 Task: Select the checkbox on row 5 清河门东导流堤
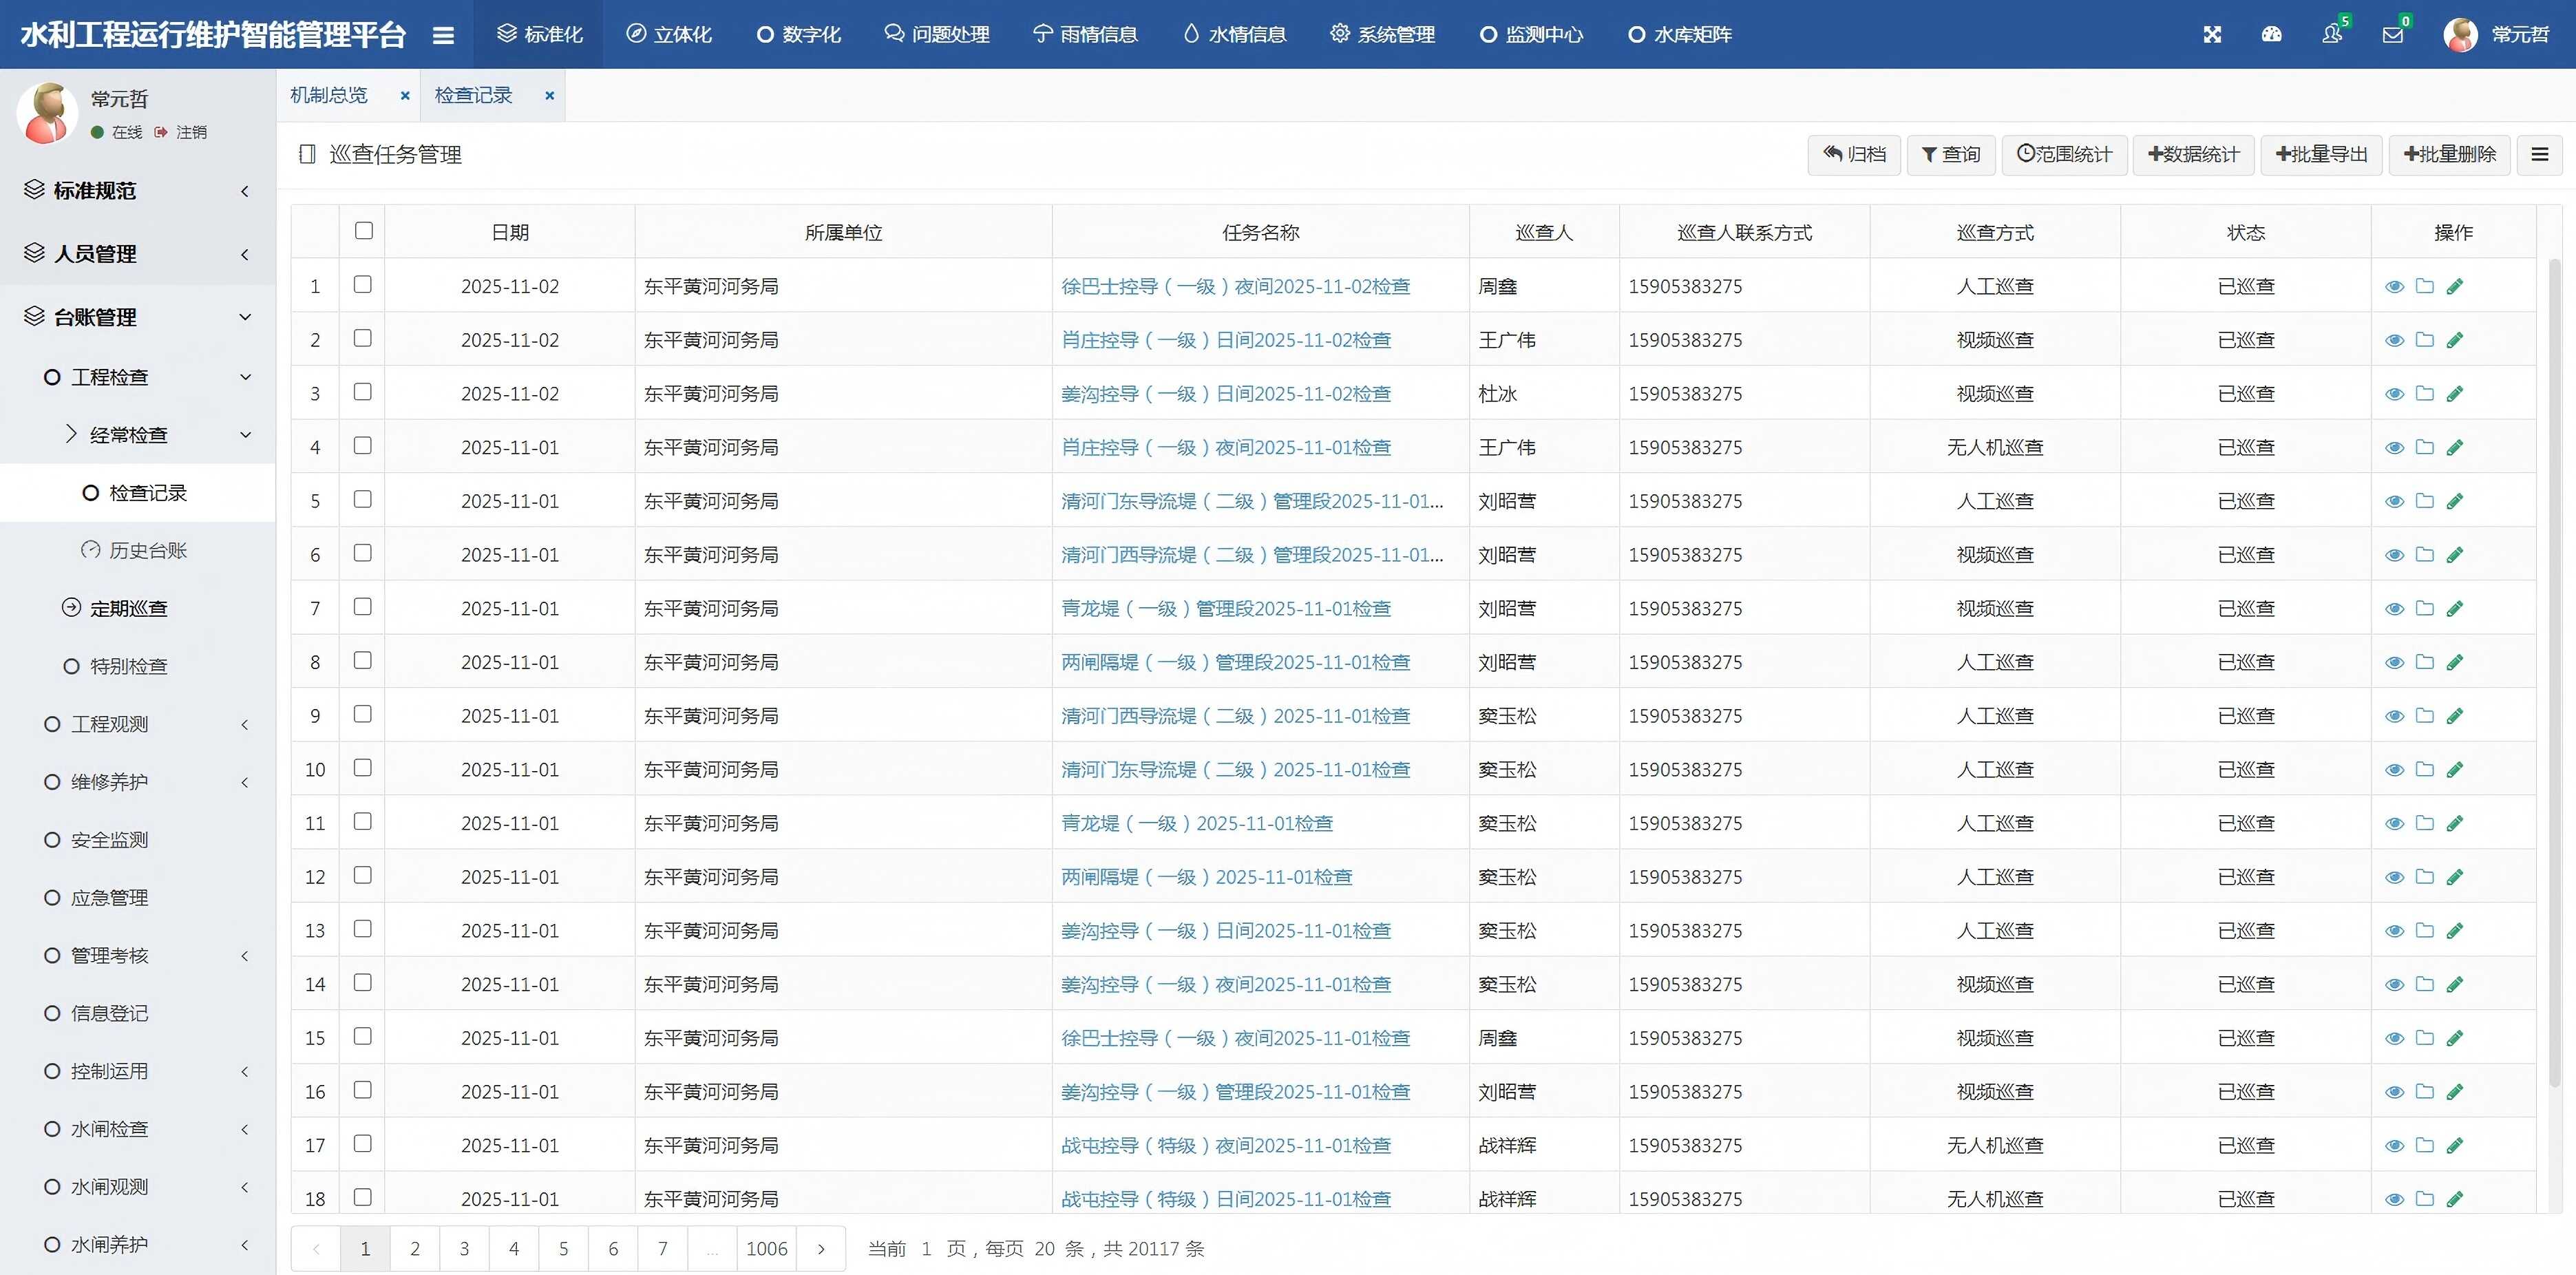pos(363,500)
